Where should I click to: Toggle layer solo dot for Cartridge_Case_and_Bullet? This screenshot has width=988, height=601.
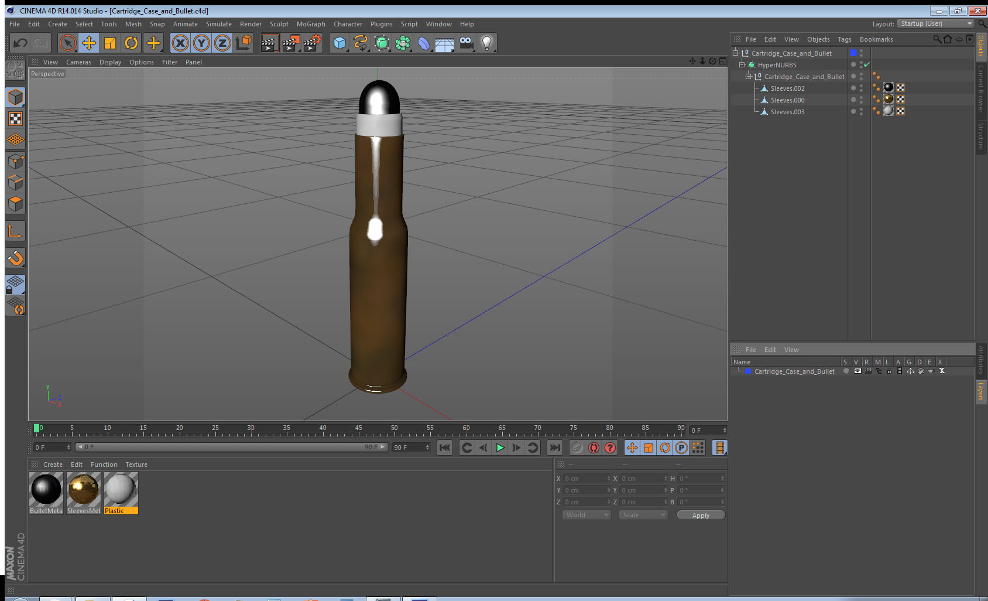[x=846, y=371]
